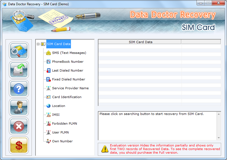Screen dimensions: 227x160
Task: Click the PhoneBook Number icon
Action: pyautogui.click(x=48, y=62)
